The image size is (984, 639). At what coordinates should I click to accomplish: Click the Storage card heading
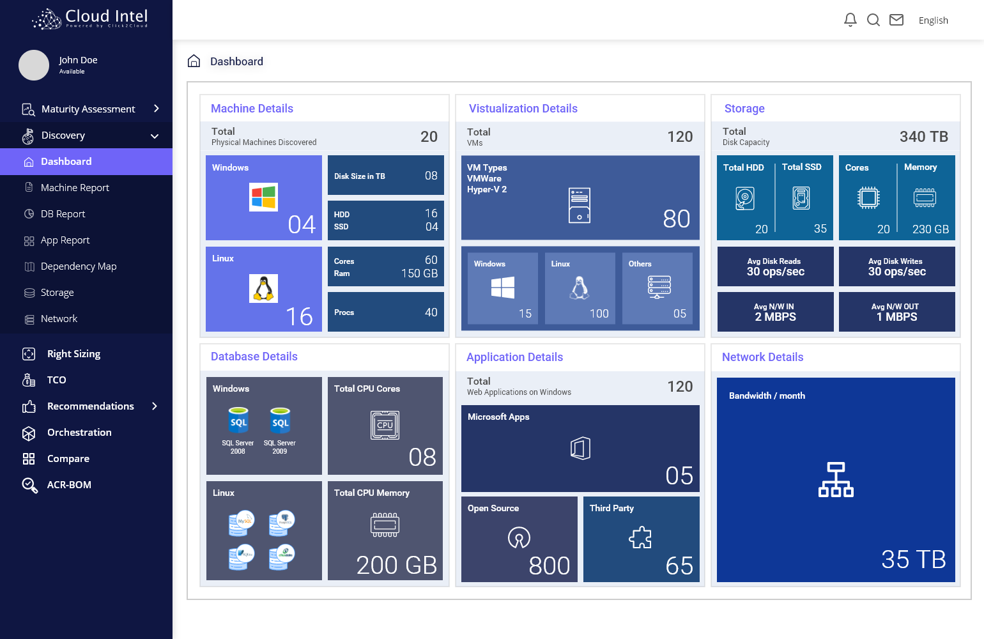coord(744,109)
